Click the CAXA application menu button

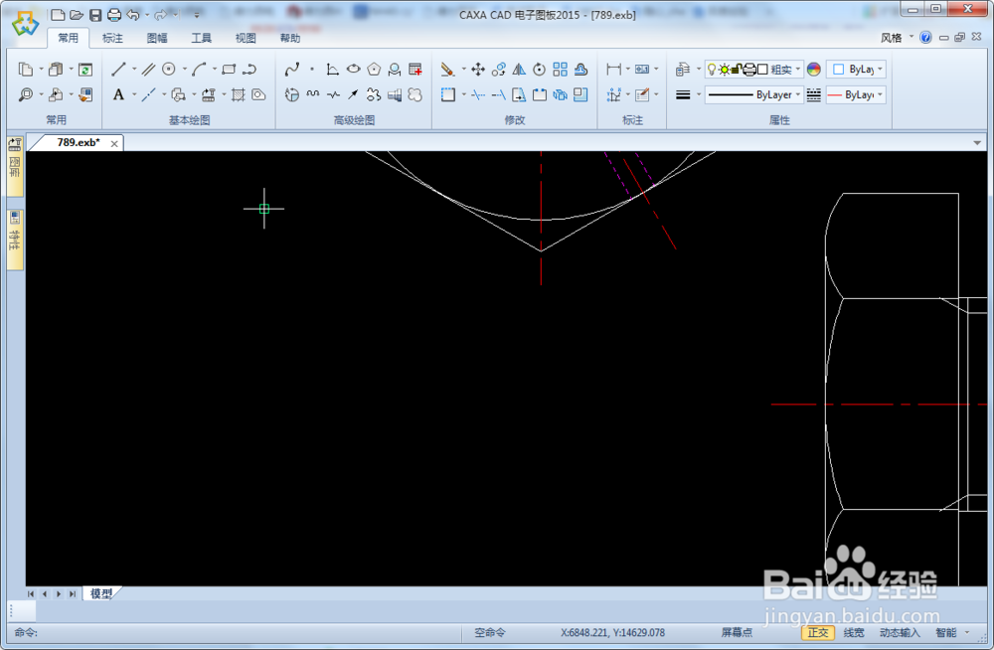25,24
